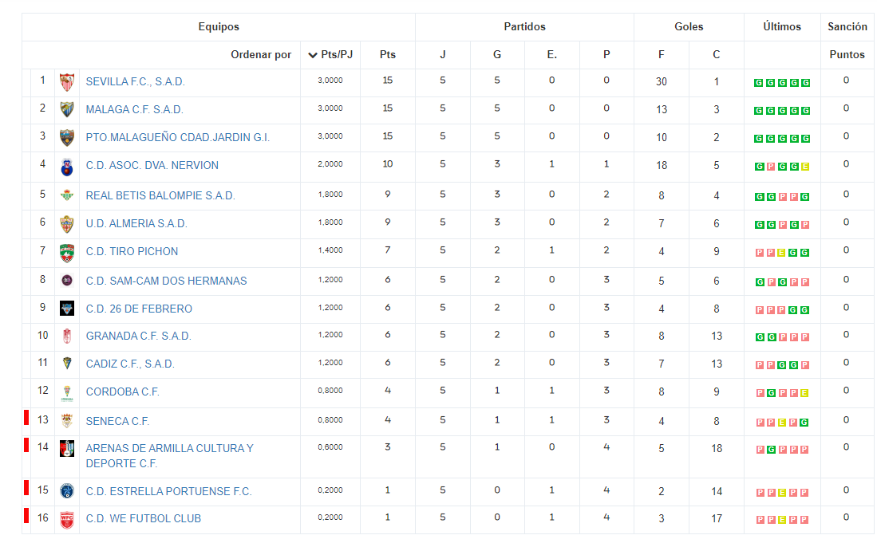Click the Pto. Malagueño team crest
Image resolution: width=877 pixels, height=543 pixels.
coord(66,137)
